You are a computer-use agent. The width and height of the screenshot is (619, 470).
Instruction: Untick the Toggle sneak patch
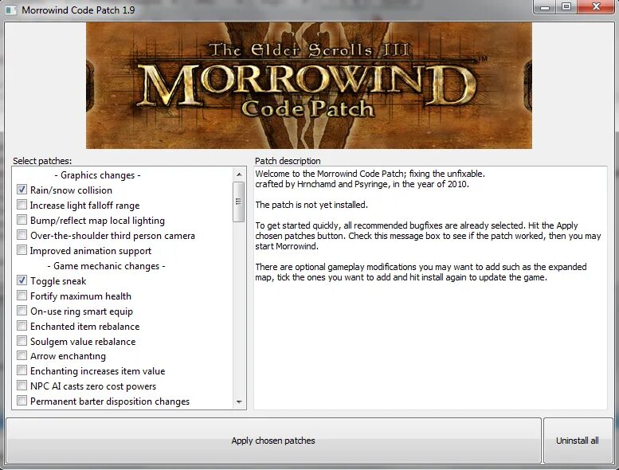[22, 280]
